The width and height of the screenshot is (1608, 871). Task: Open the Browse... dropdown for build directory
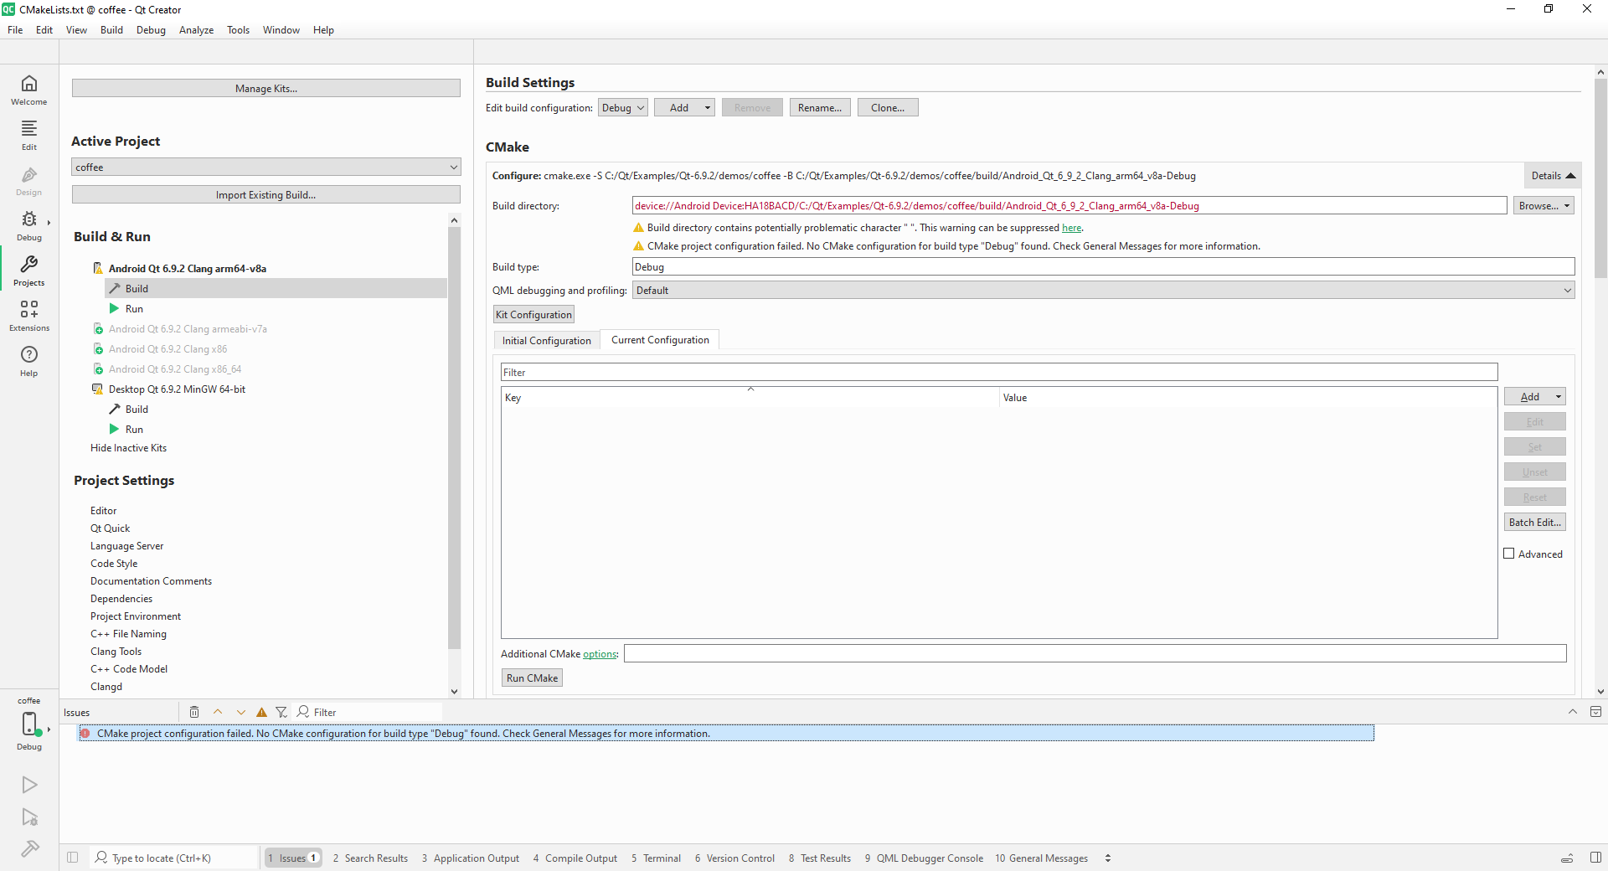tap(1544, 206)
